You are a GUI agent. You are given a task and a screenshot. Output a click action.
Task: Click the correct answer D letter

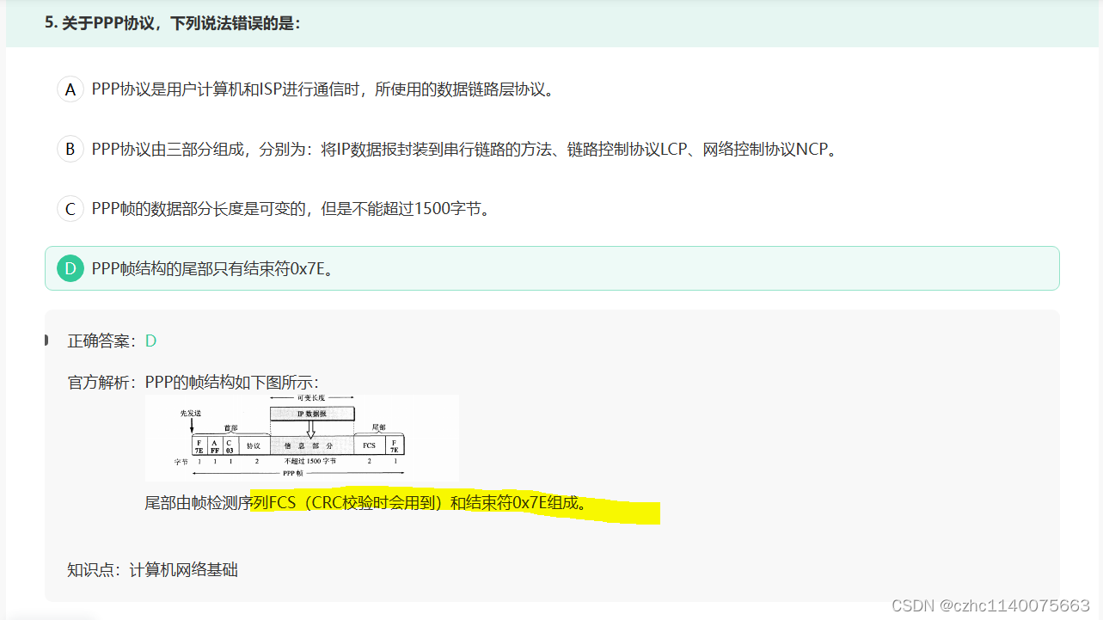coord(150,341)
